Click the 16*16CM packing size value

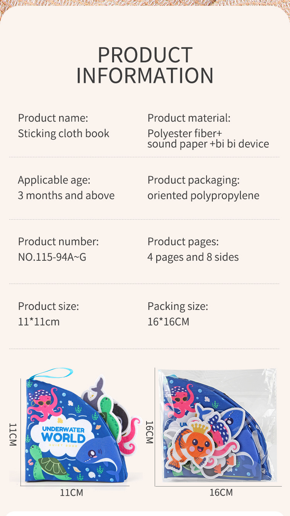click(x=168, y=322)
